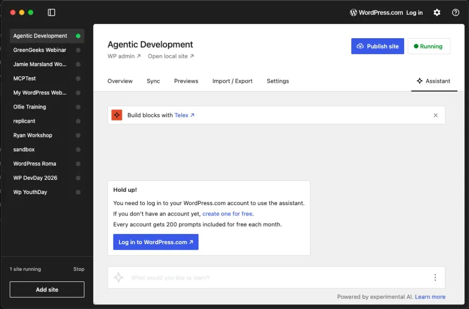The image size is (469, 309).
Task: Select the Assistant tab
Action: coord(434,81)
